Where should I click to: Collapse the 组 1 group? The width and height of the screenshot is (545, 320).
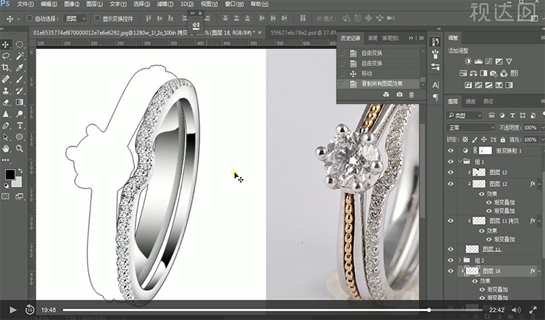click(461, 161)
